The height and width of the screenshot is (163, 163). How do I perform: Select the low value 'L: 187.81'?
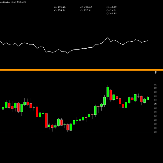pos(86,10)
